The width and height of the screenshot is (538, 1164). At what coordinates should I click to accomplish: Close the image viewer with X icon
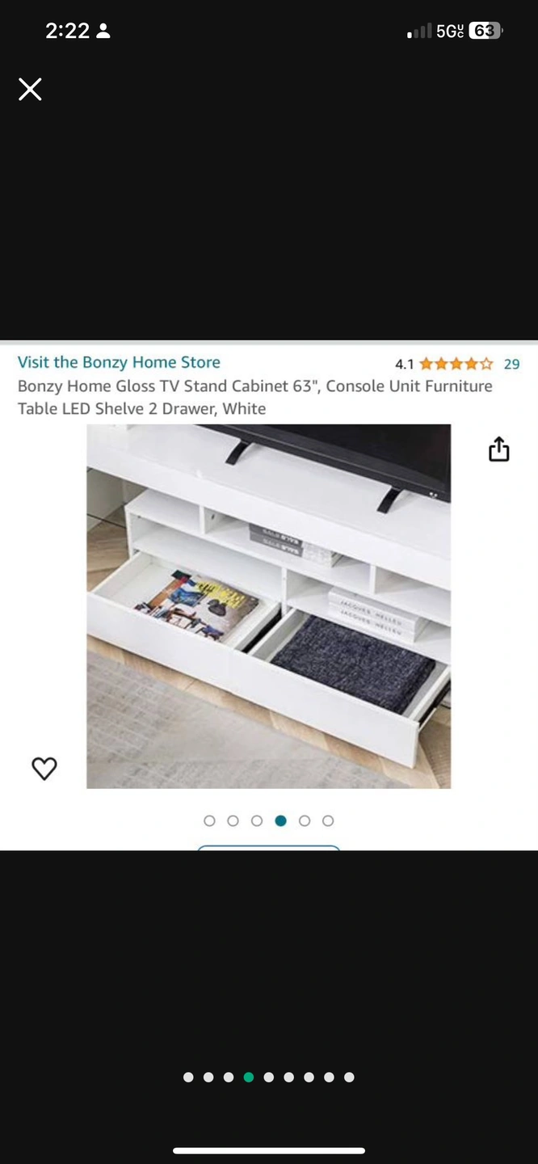coord(30,89)
